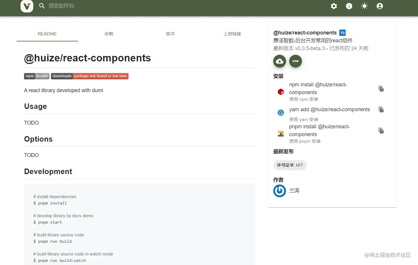Image resolution: width=418 pixels, height=265 pixels.
Task: Click code line '$ pnpm run build'
Action: (x=52, y=242)
